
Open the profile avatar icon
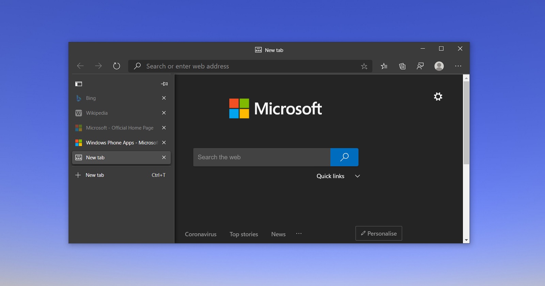click(x=439, y=66)
